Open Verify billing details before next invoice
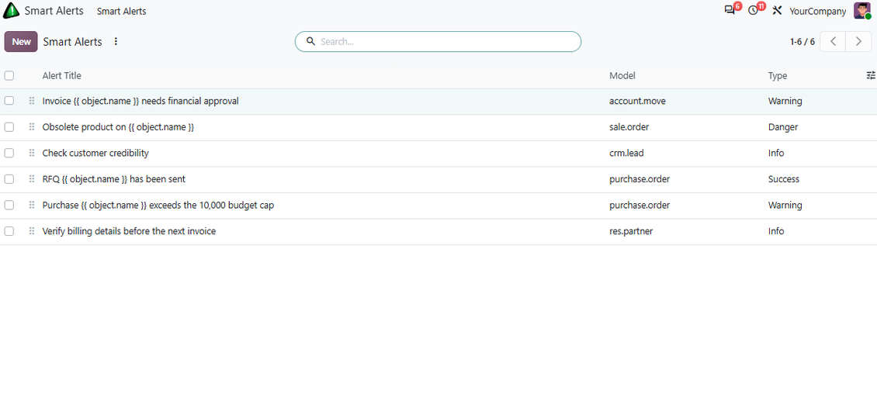The width and height of the screenshot is (877, 408). [x=129, y=231]
